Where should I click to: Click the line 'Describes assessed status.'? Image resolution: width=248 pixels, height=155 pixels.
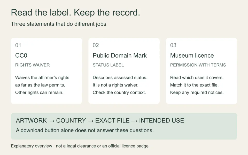point(120,78)
